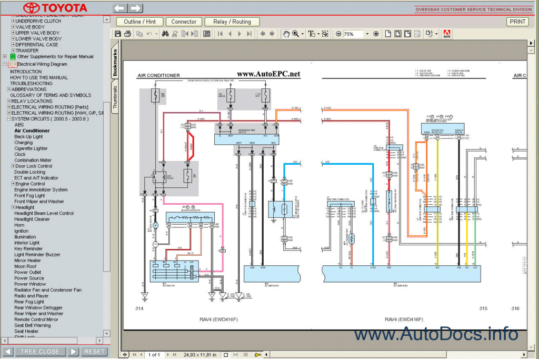The width and height of the screenshot is (539, 359).
Task: Select the magnifier Zoom In tool
Action: coord(295,34)
